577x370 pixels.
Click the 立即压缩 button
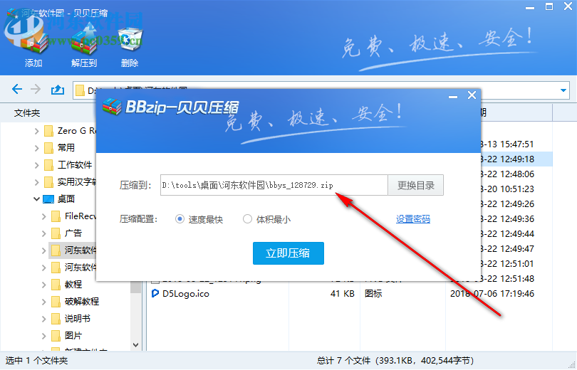pos(288,253)
